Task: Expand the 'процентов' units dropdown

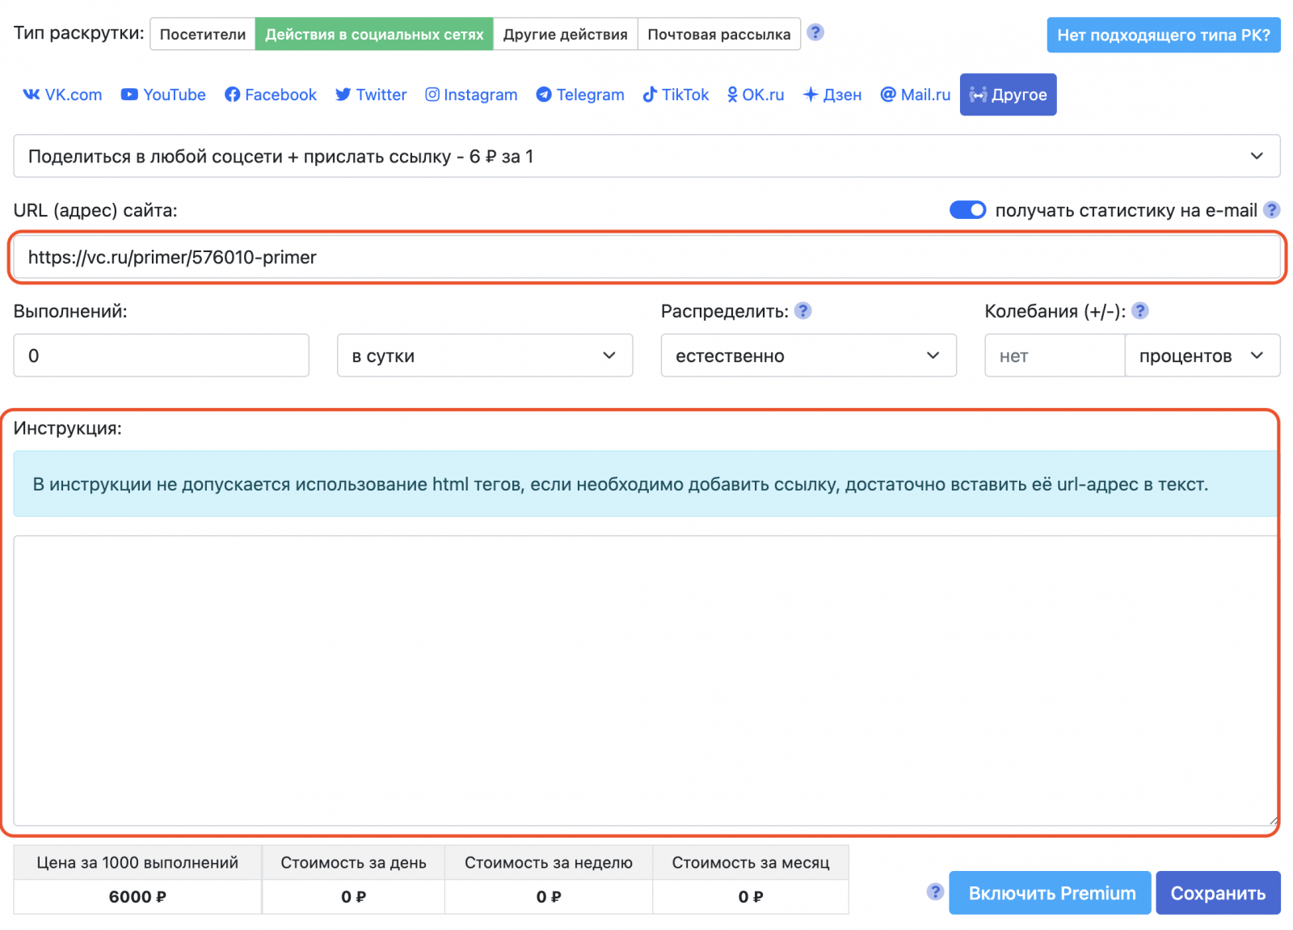Action: pos(1202,356)
